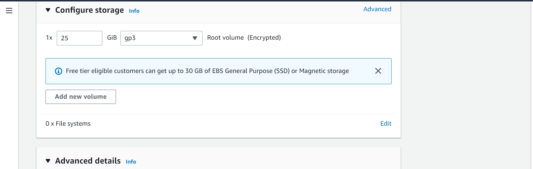
Task: Open Info link beside Advanced details
Action: [x=131, y=162]
